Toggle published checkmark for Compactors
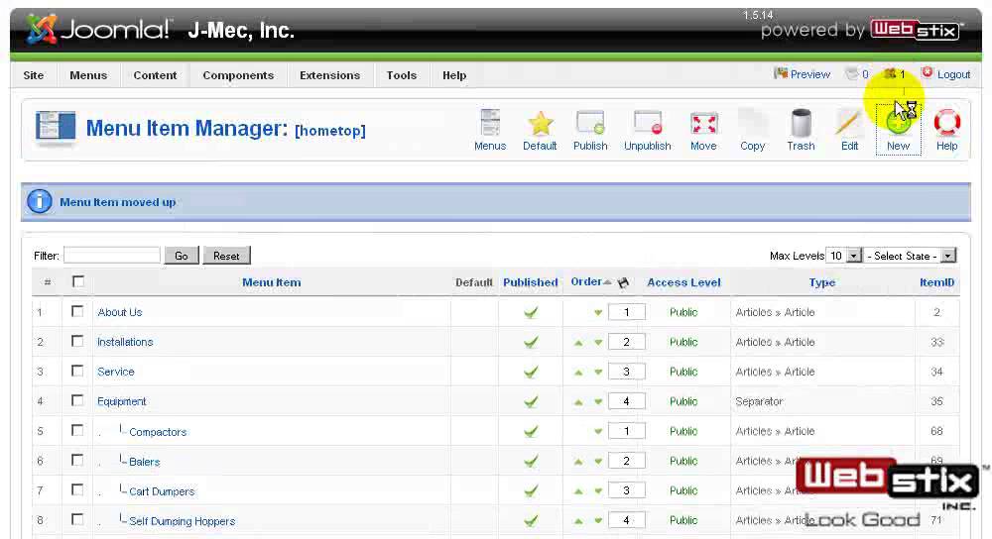This screenshot has height=539, width=992. pyautogui.click(x=531, y=432)
